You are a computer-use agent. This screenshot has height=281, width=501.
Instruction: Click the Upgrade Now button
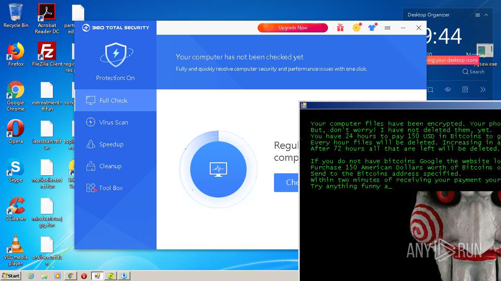pos(293,28)
